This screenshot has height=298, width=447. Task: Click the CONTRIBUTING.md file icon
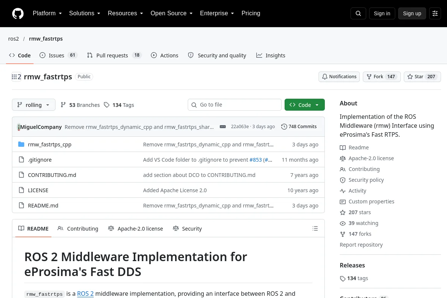[21, 175]
